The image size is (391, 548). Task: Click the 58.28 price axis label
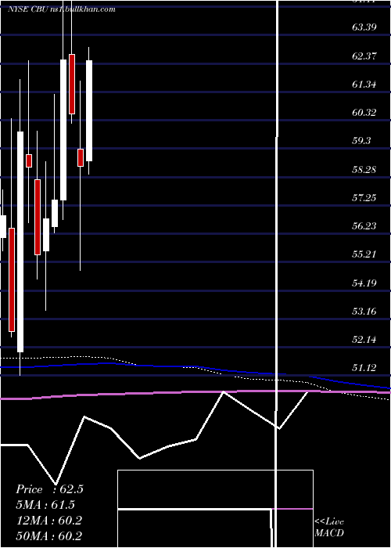(364, 170)
